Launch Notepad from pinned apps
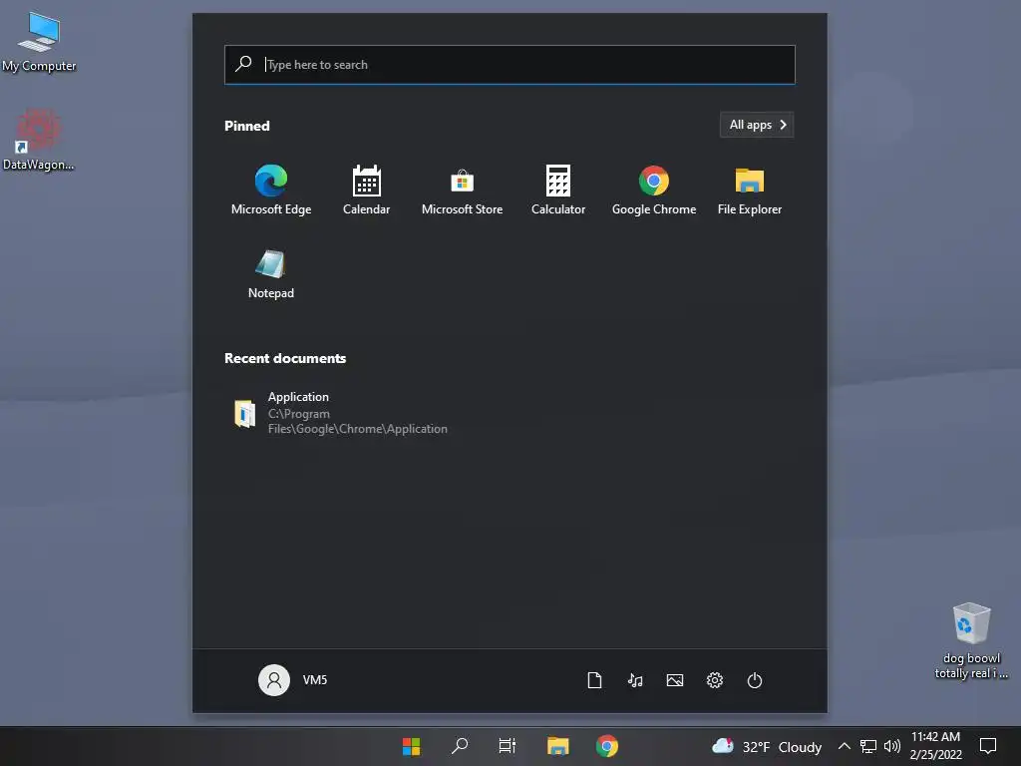1021x766 pixels. click(x=271, y=273)
